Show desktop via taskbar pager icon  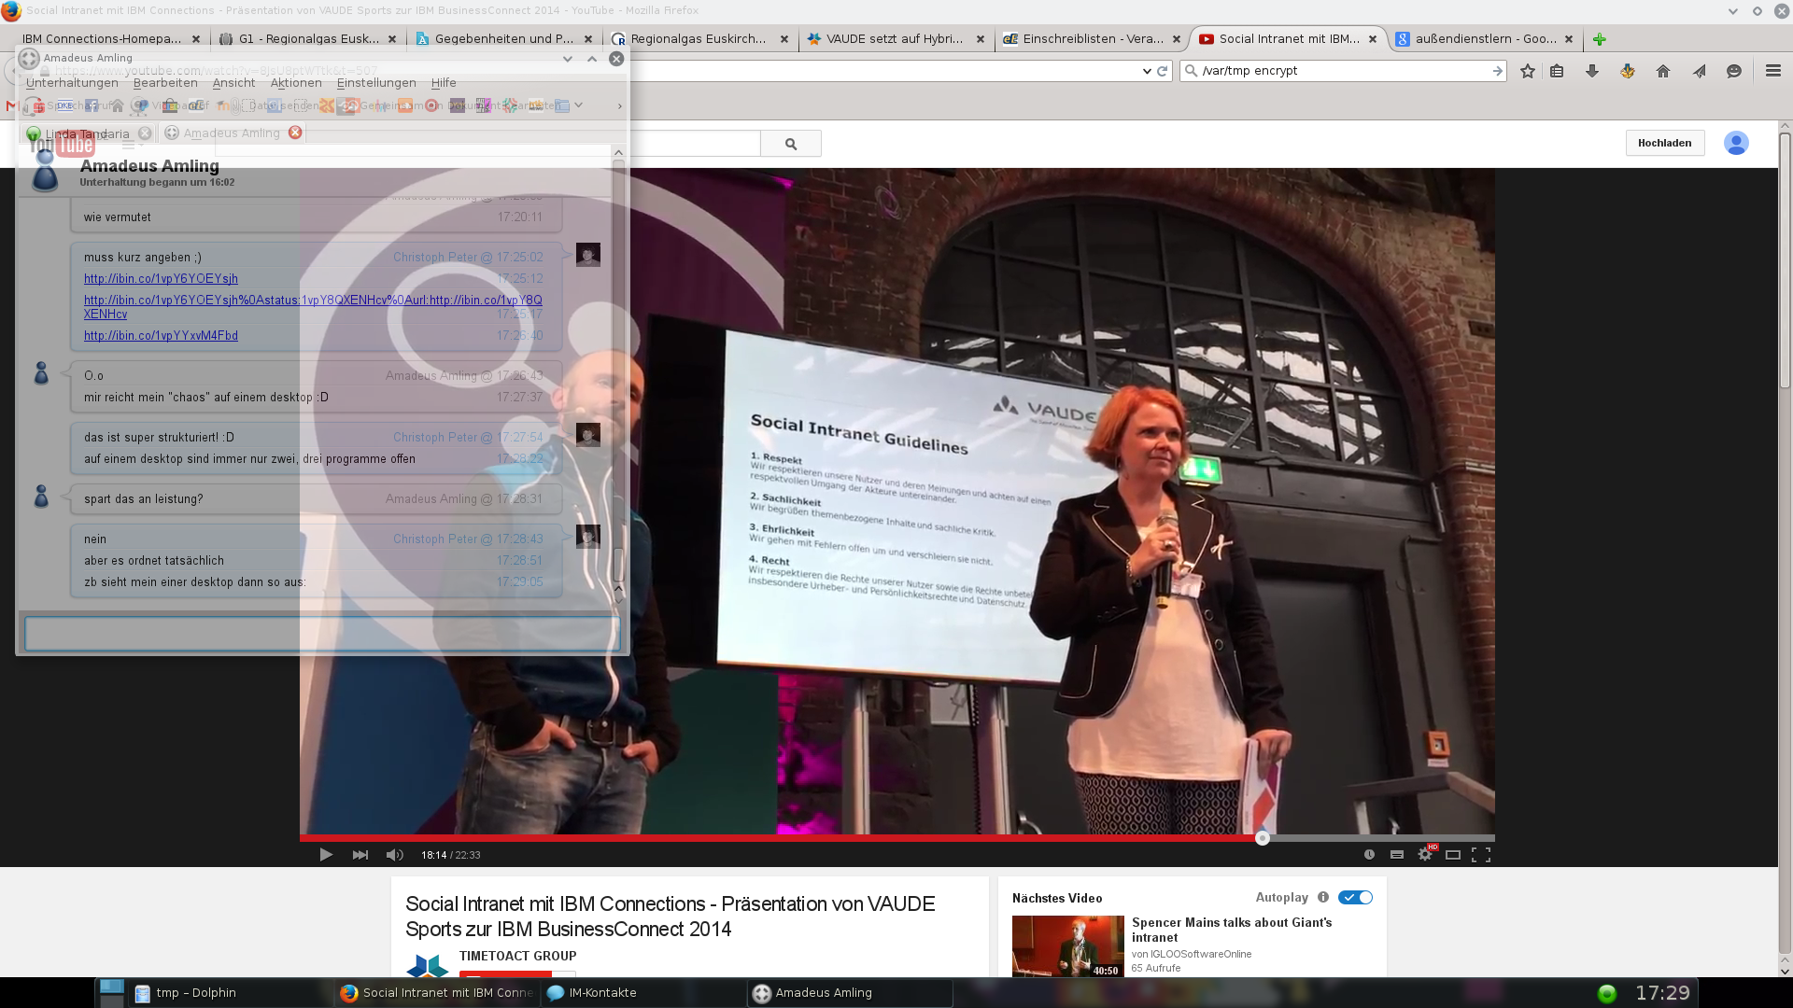[111, 993]
